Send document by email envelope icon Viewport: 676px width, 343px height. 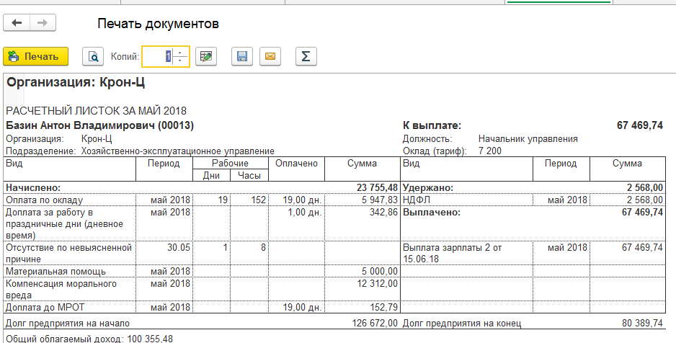270,56
